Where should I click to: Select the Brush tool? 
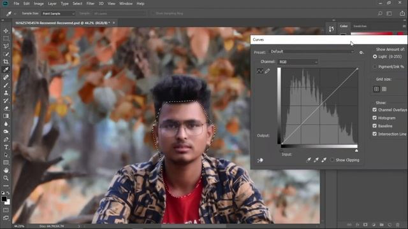6,85
